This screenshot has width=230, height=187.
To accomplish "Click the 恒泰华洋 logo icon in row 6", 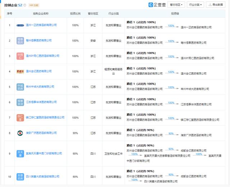I will 20,102.
